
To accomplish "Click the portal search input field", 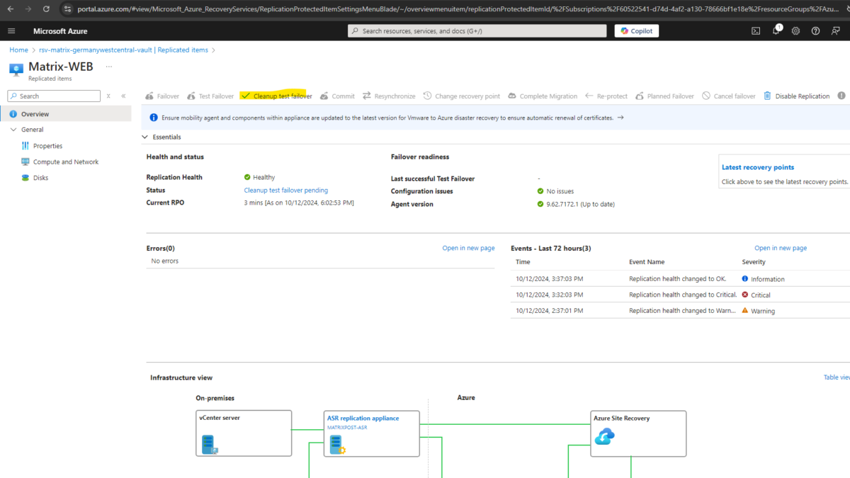I will point(475,30).
